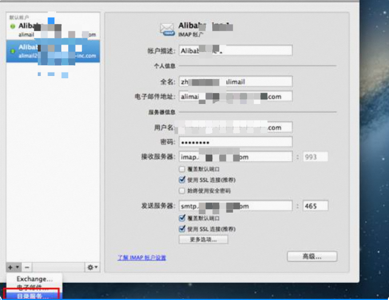Toggle incoming server use SSL checkbox
The image size is (389, 300).
pos(182,180)
